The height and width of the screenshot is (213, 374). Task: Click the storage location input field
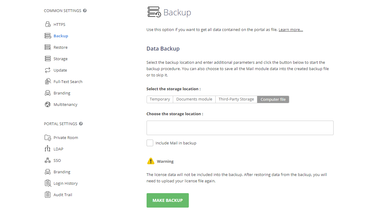tap(240, 128)
